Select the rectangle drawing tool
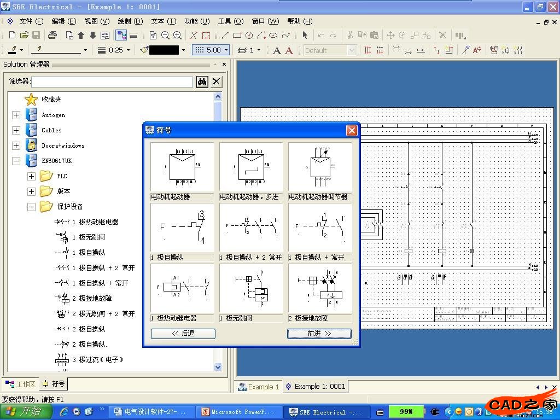The height and width of the screenshot is (420, 560). (x=237, y=36)
